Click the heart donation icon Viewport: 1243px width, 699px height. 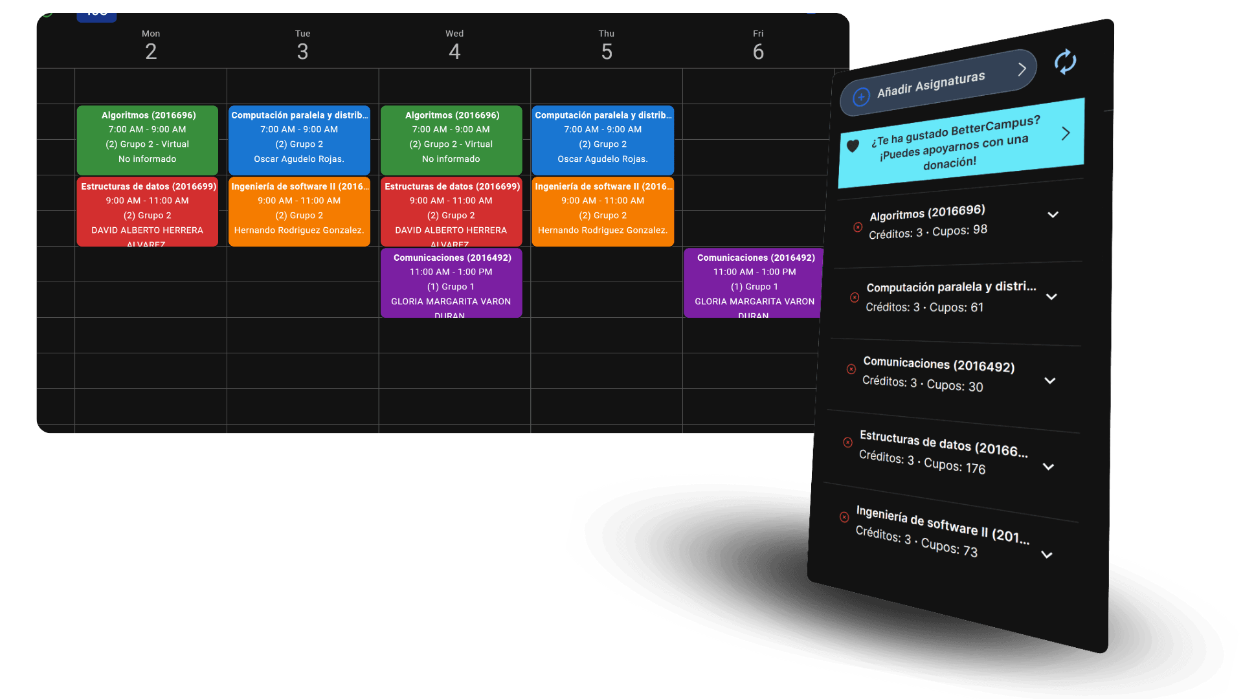[853, 146]
